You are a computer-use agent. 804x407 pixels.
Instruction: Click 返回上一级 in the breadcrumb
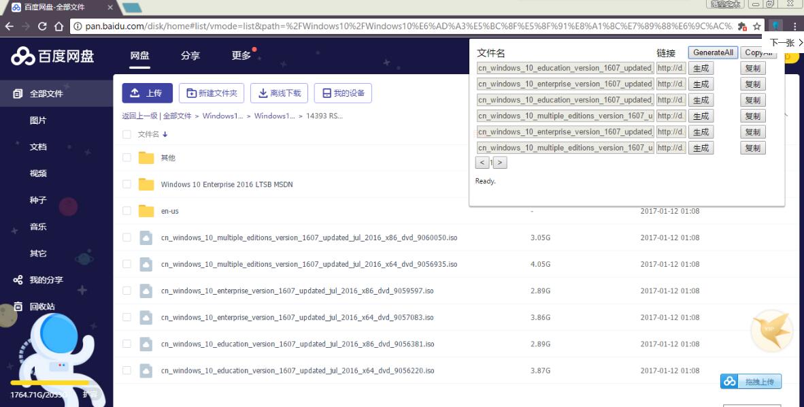coord(139,116)
